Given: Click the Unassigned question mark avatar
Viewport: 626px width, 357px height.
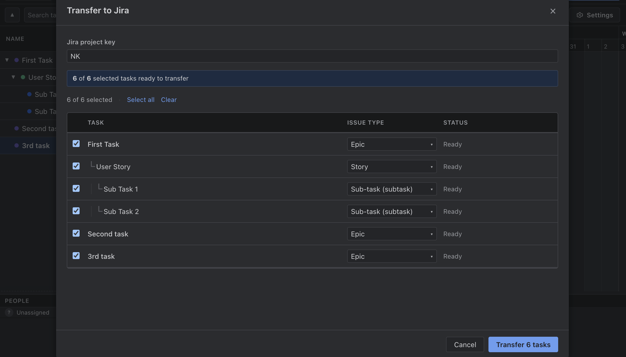Looking at the screenshot, I should pyautogui.click(x=9, y=312).
